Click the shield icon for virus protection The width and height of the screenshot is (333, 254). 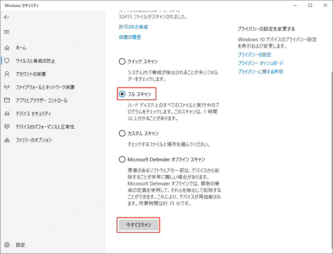click(x=7, y=61)
